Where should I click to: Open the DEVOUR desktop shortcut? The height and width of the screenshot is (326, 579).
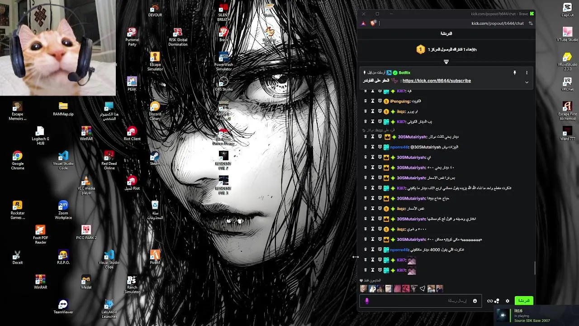click(155, 10)
